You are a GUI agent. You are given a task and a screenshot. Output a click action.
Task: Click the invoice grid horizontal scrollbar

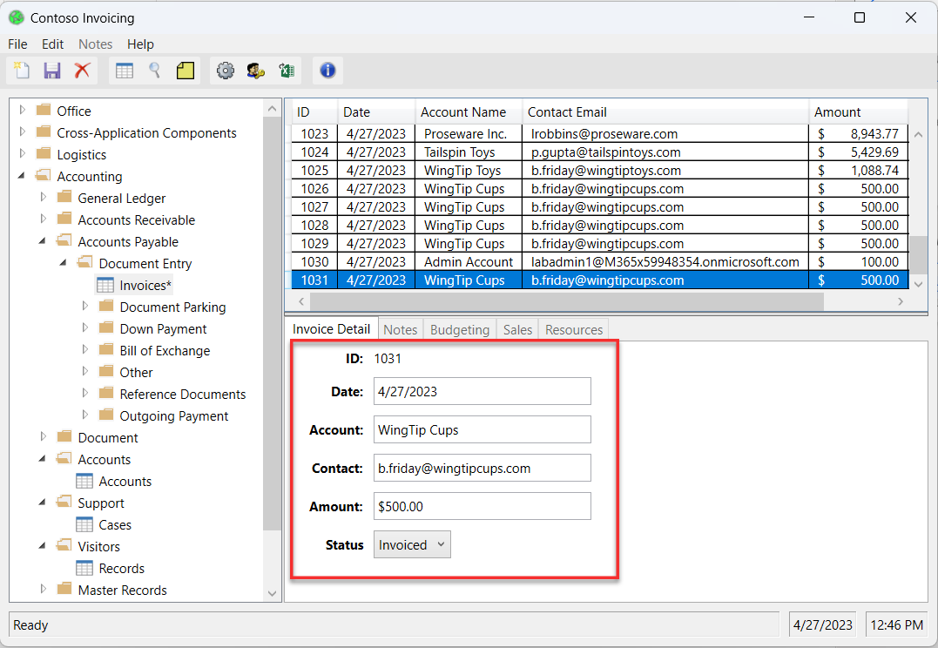pyautogui.click(x=566, y=301)
